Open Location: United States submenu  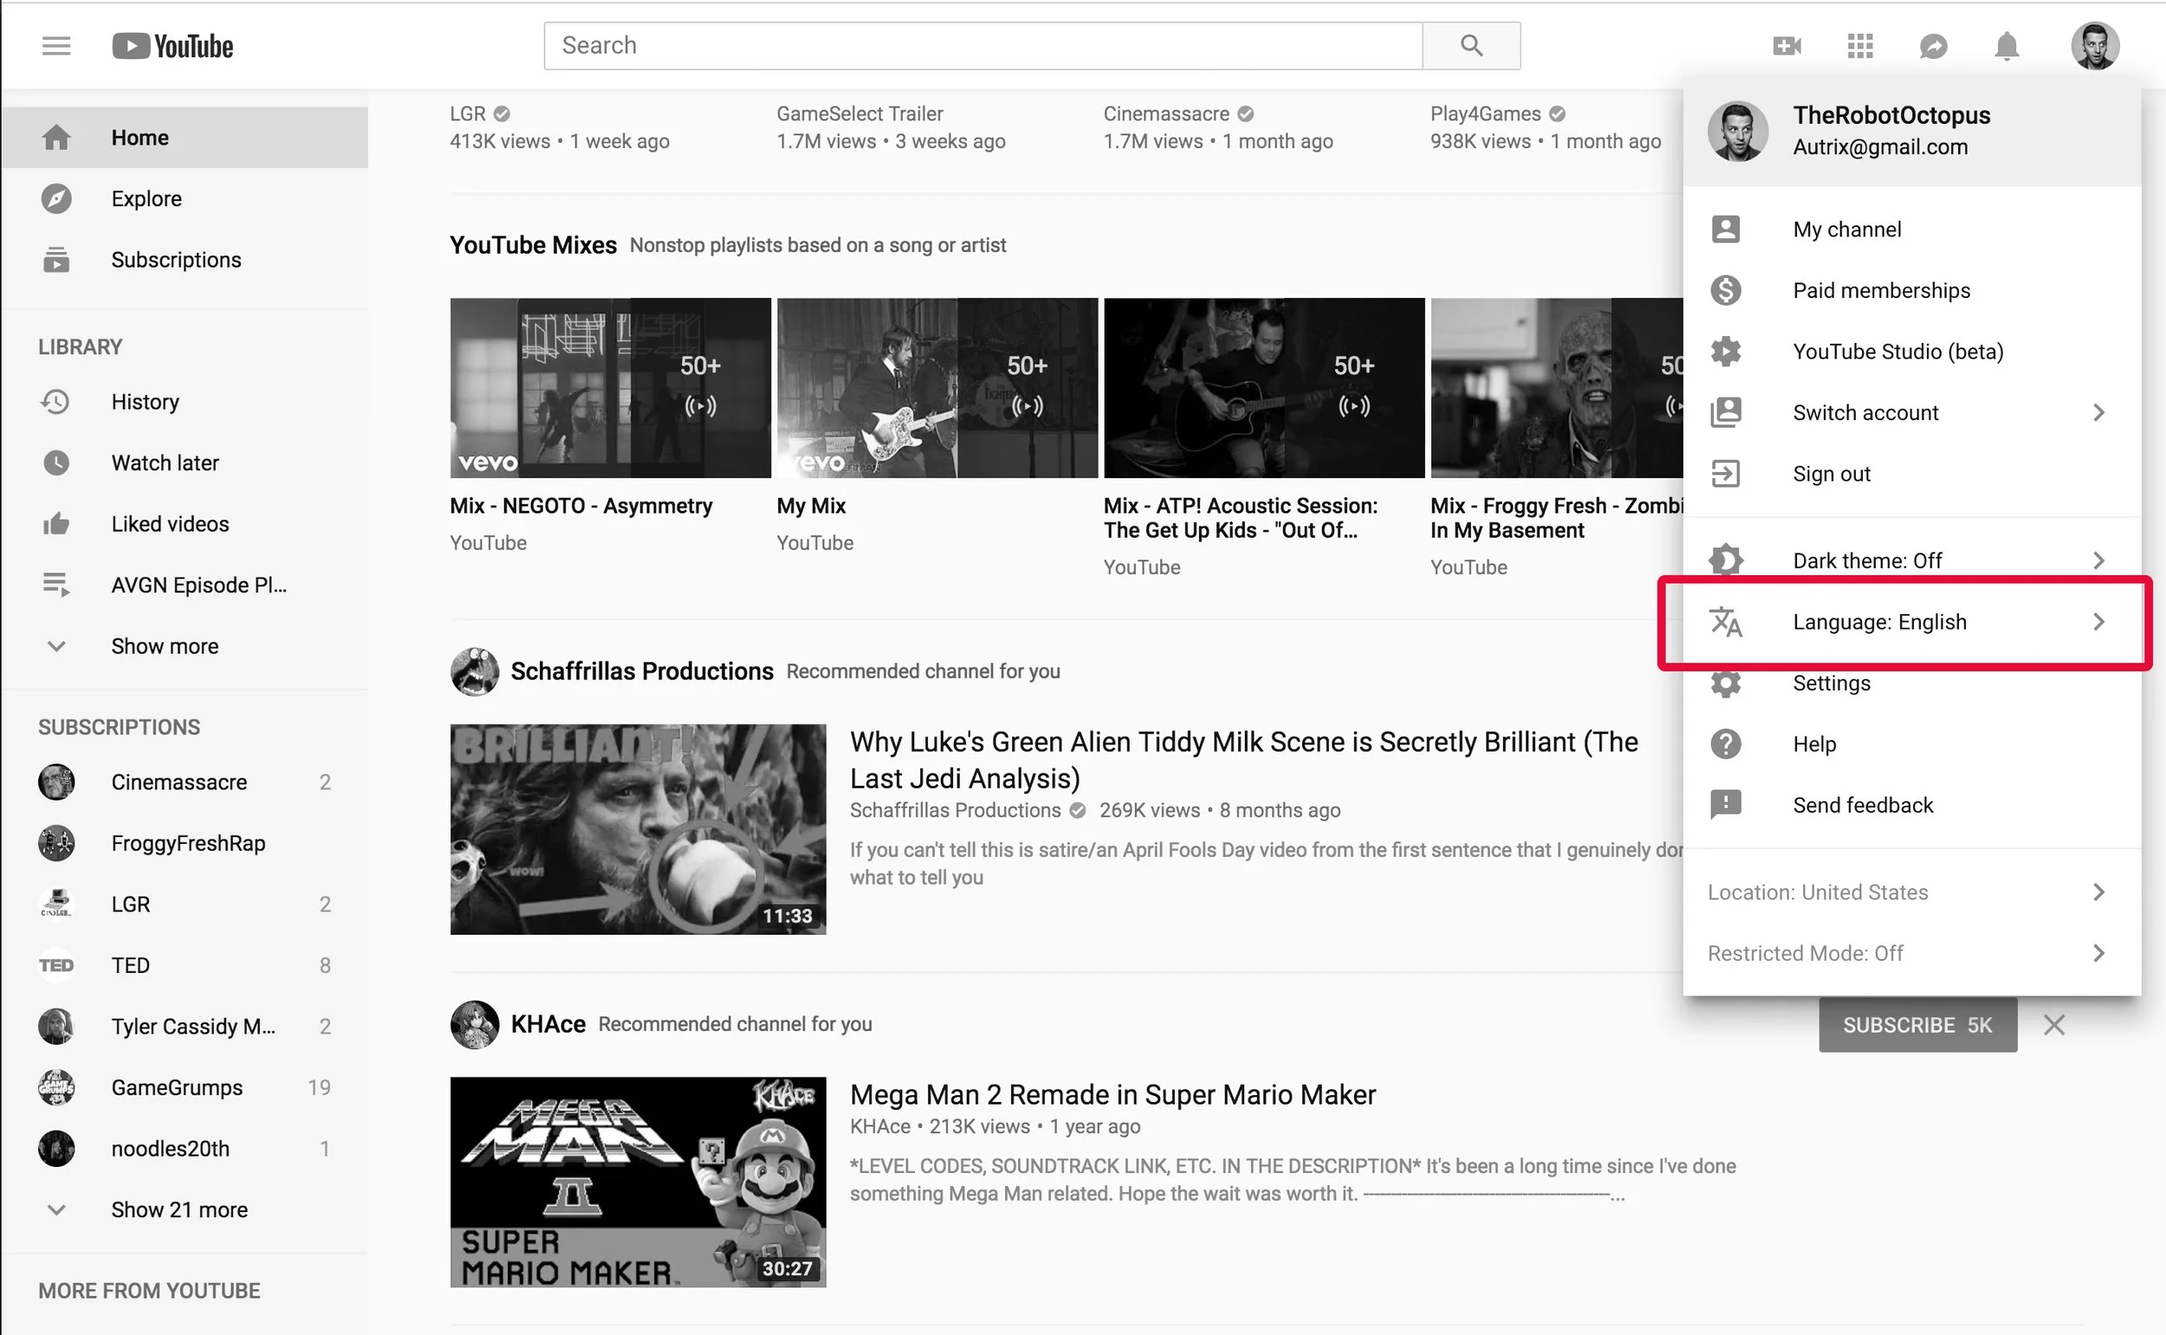1911,892
